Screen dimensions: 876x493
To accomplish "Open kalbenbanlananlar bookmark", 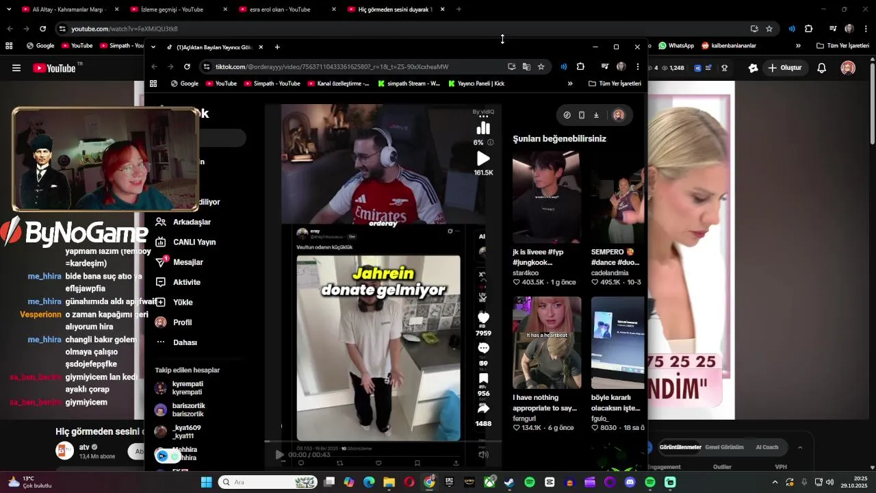I will 729,46.
